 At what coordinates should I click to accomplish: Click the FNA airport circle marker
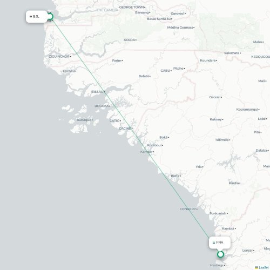[x=220, y=254]
